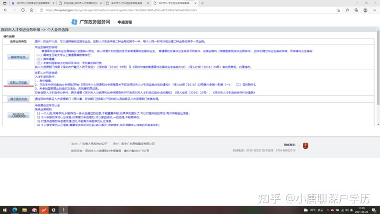Open the Settings gear in the taskbar
This screenshot has height=214, width=380.
pyautogui.click(x=53, y=210)
